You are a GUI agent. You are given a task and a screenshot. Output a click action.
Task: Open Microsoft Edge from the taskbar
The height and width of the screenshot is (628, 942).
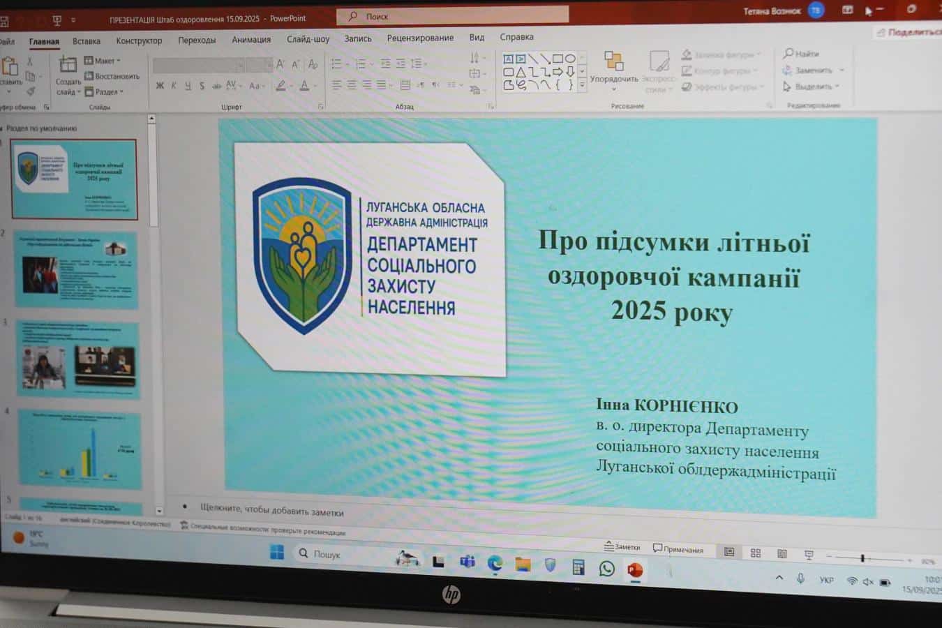point(495,563)
